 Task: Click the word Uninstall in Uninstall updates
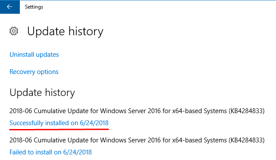(x=22, y=55)
